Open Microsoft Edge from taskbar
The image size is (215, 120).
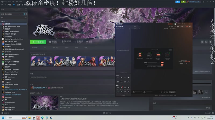click(x=42, y=118)
